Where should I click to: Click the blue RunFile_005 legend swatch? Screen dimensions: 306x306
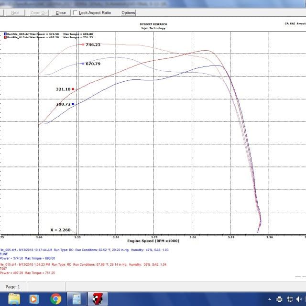pos(4,34)
